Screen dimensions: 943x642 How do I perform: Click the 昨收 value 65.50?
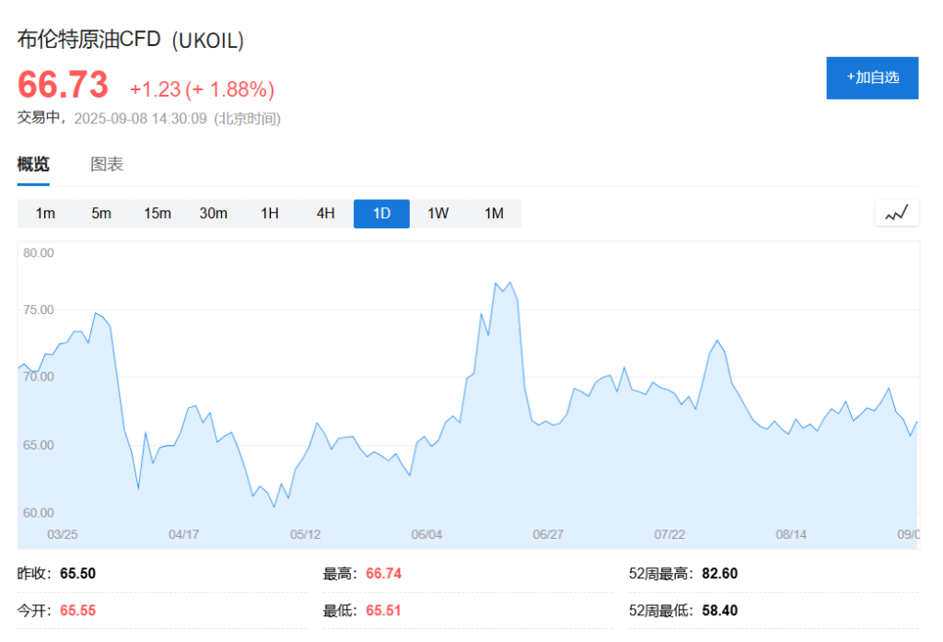(x=77, y=574)
